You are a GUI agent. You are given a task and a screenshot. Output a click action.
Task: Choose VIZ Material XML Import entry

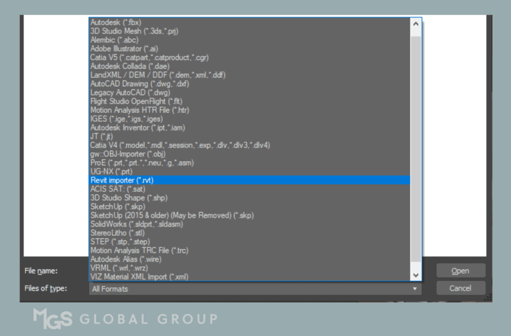coord(139,277)
